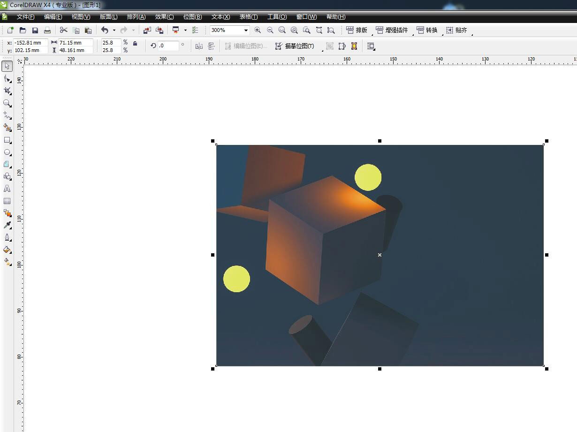Click the Cut scissors icon
577x432 pixels.
pyautogui.click(x=64, y=30)
